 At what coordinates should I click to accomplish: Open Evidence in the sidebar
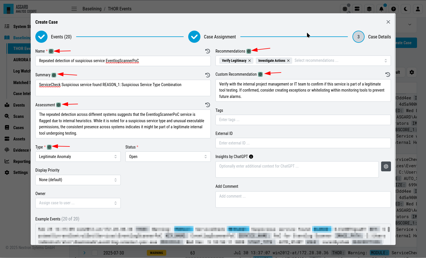pyautogui.click(x=17, y=150)
